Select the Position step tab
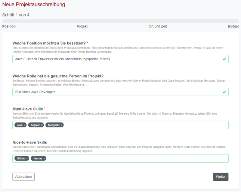241x192 pixels. point(9,27)
